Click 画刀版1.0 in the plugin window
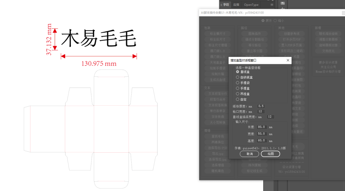345x191 pixels. coord(218,51)
